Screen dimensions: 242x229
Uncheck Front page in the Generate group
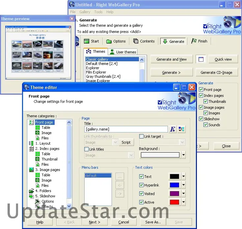[201, 89]
